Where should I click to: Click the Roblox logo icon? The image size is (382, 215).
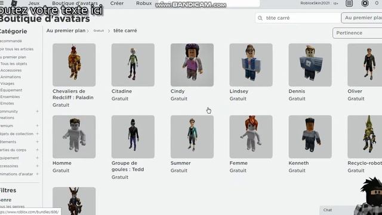coord(14,3)
